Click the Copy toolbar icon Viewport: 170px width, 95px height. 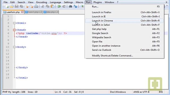point(48,6)
